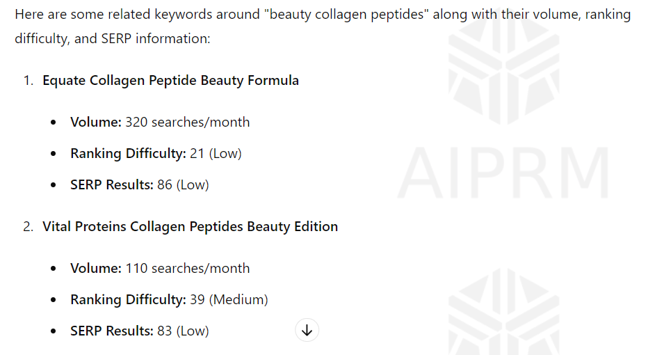This screenshot has height=355, width=648.
Task: Click the list number 2 marker
Action: point(28,226)
